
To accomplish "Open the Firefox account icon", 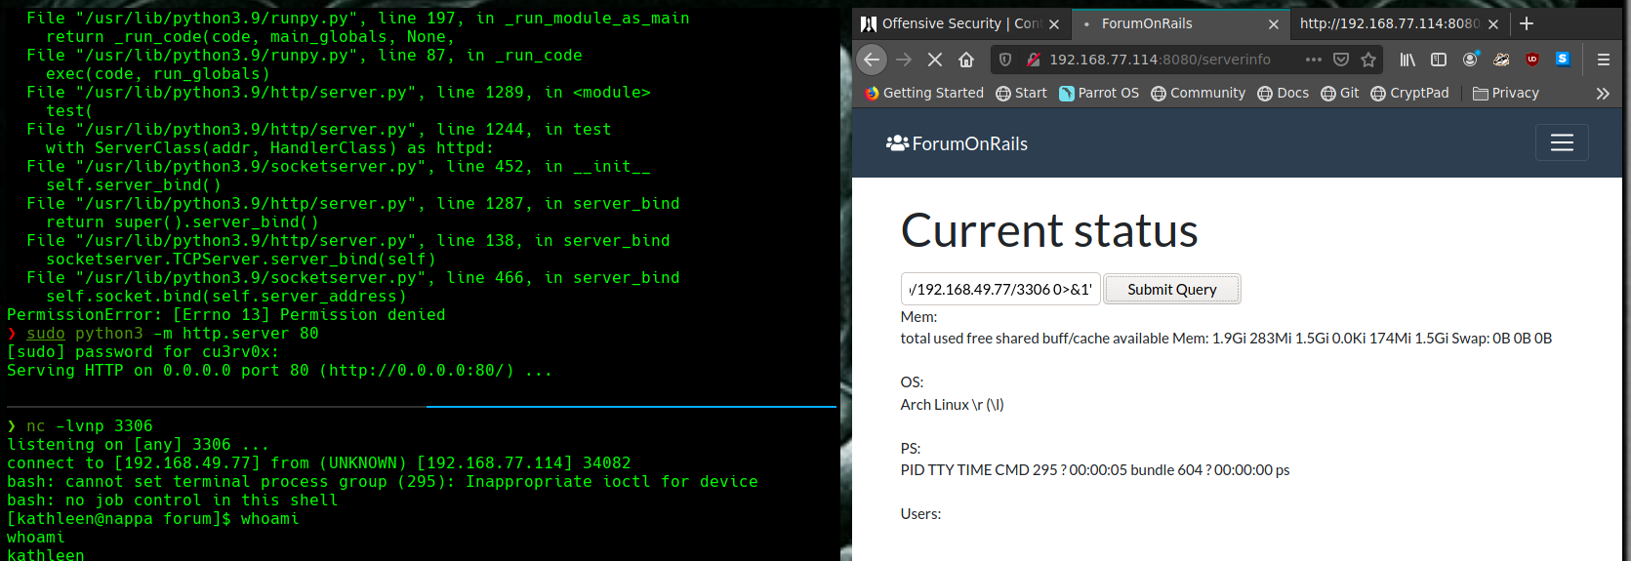I will coord(1470,60).
